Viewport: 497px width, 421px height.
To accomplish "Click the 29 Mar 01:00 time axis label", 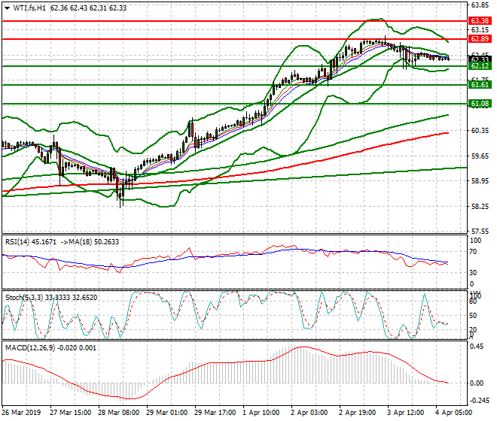I will click(166, 413).
